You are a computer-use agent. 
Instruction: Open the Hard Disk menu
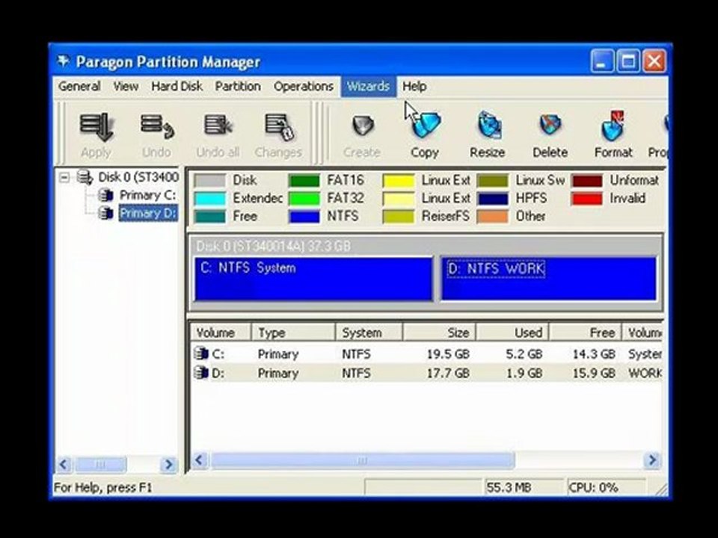point(177,87)
